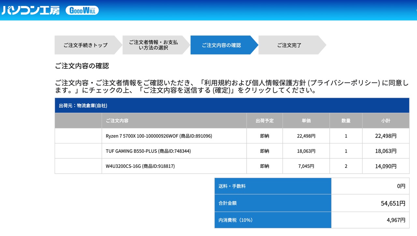Click the 18,063円 unit price
This screenshot has height=236, width=417.
coord(306,151)
